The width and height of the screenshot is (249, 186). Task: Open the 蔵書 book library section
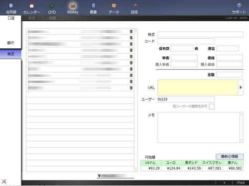93,8
